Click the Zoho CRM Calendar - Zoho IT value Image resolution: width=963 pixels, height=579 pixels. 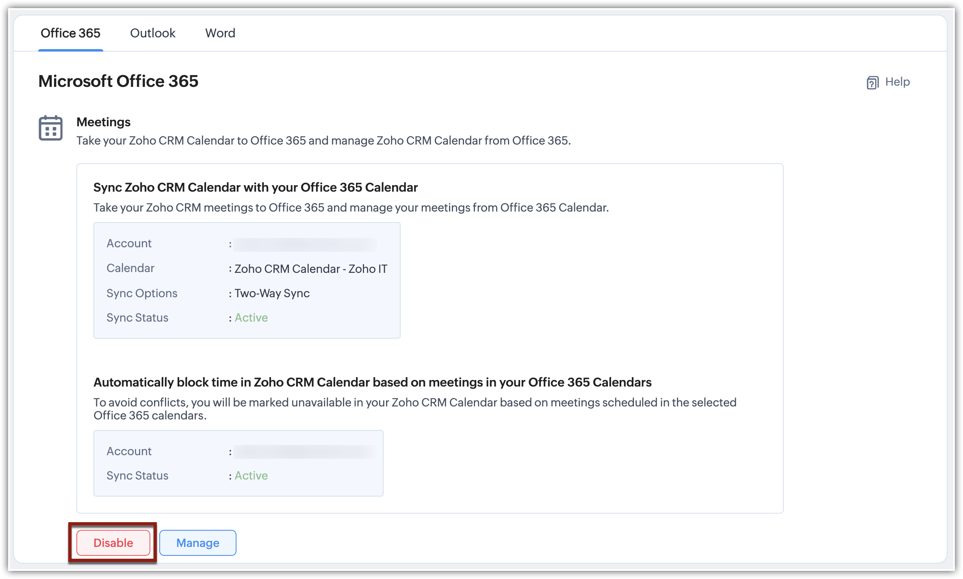[x=311, y=269]
